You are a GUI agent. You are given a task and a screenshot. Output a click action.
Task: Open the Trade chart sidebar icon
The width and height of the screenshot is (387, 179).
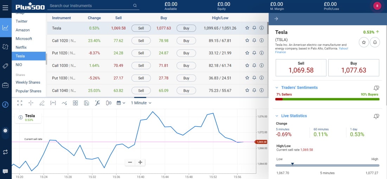click(x=5, y=27)
